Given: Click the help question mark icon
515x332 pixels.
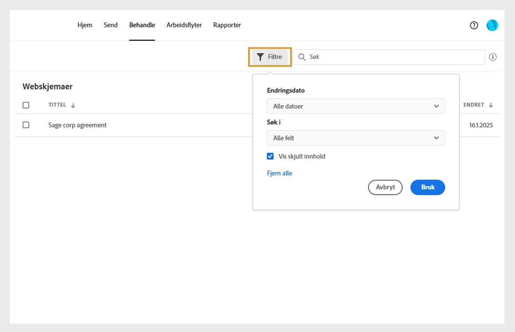Looking at the screenshot, I should coord(474,25).
